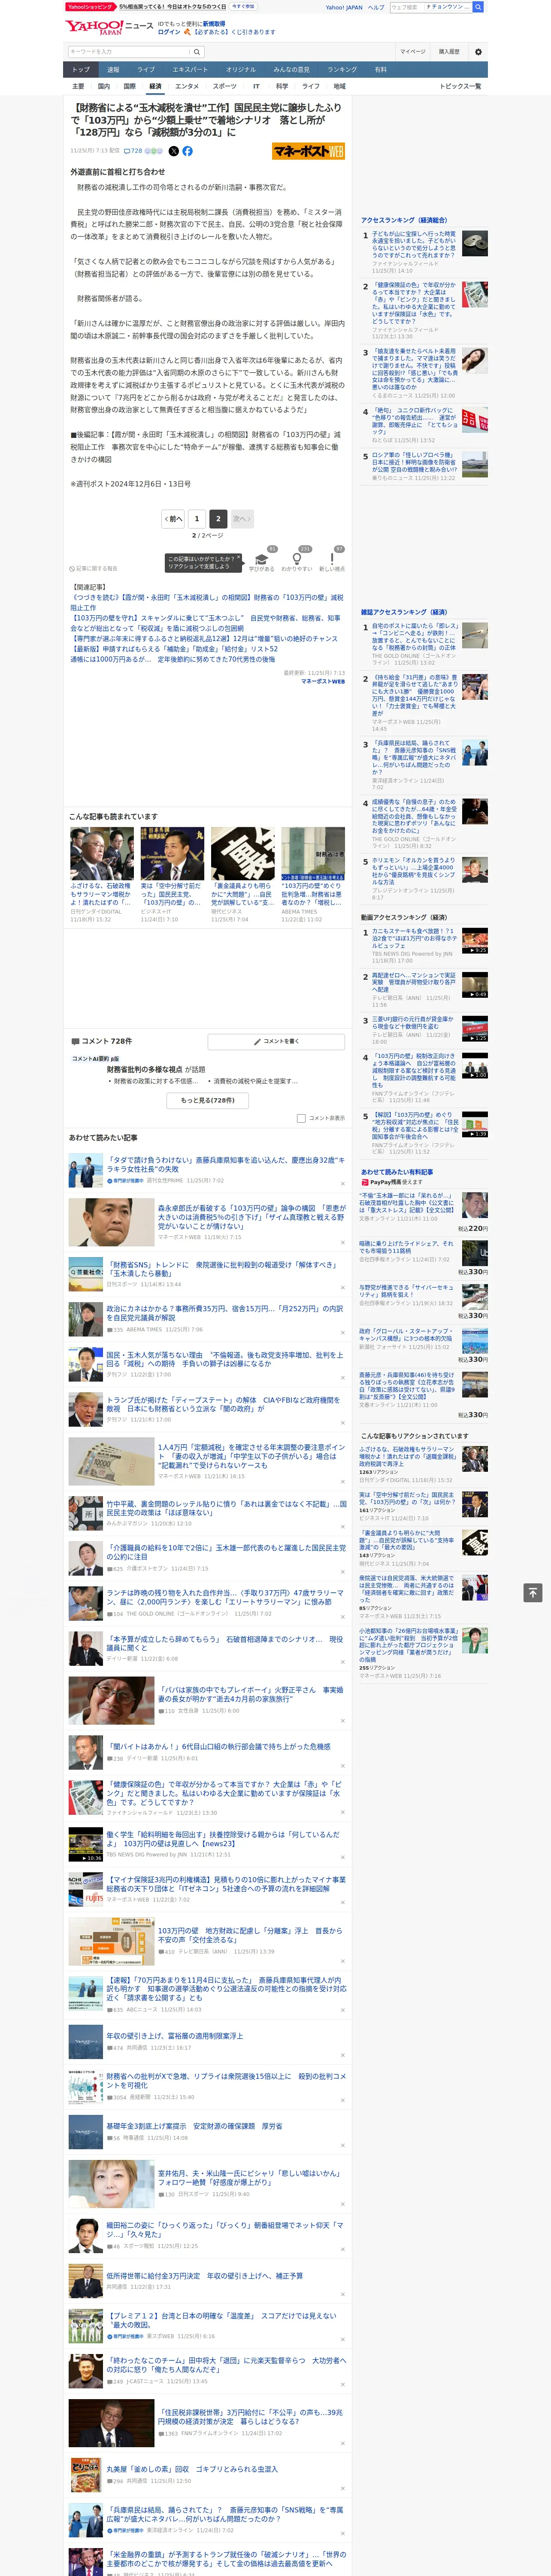Open the ライブ navigation tab

[146, 70]
